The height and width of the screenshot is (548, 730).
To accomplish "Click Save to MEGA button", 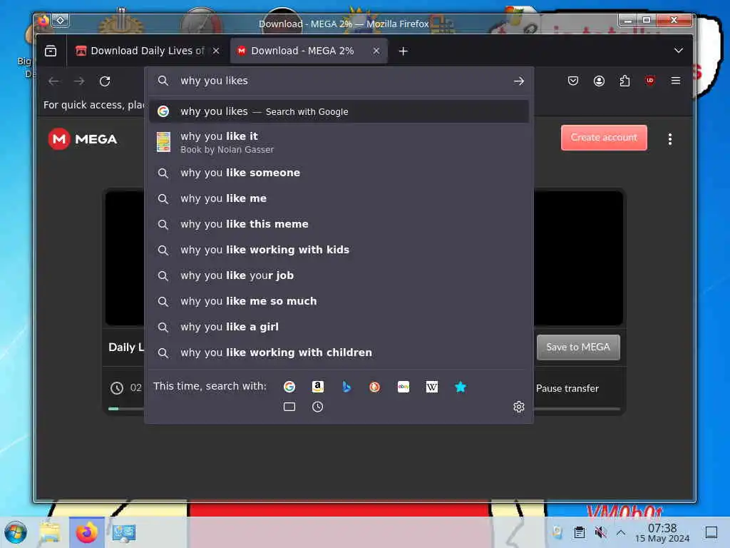I will [x=577, y=347].
